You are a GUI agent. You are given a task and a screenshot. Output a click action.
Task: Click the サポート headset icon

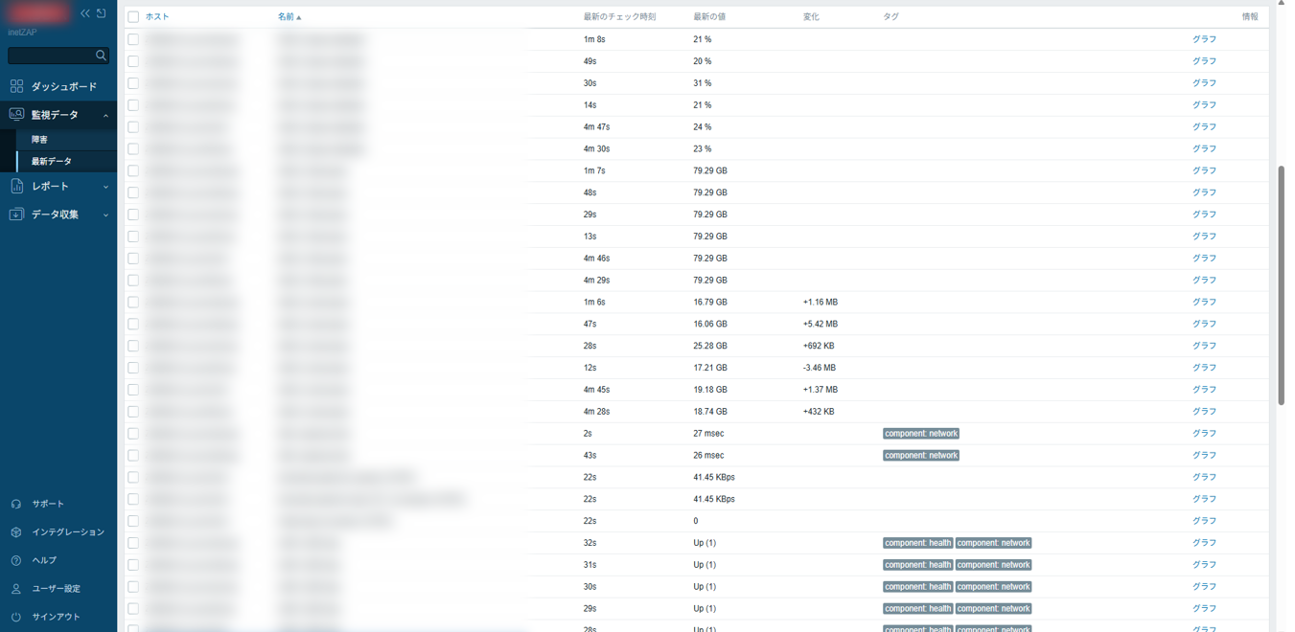pyautogui.click(x=16, y=504)
